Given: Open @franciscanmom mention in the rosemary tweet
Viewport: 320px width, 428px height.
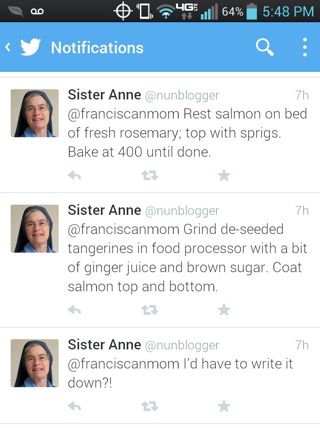Looking at the screenshot, I should click(124, 114).
